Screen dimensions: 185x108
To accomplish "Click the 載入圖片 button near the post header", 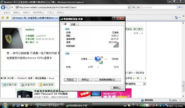I will [x=138, y=29].
